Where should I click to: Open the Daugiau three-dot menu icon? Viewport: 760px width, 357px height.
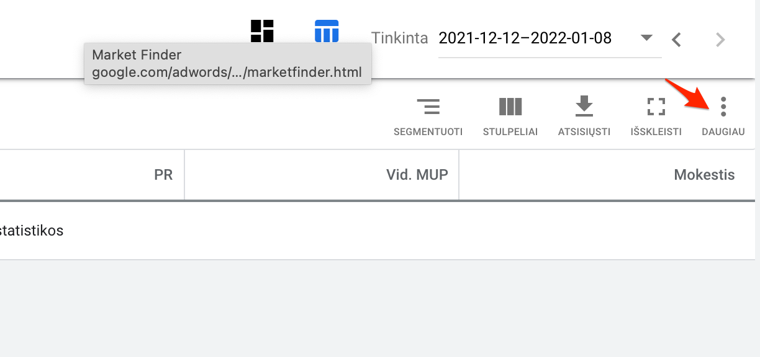(x=723, y=107)
